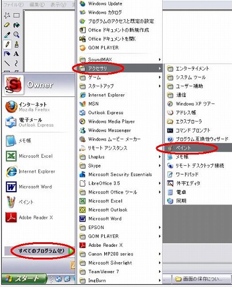Open Windows ムービー メーカー entry

[120, 139]
